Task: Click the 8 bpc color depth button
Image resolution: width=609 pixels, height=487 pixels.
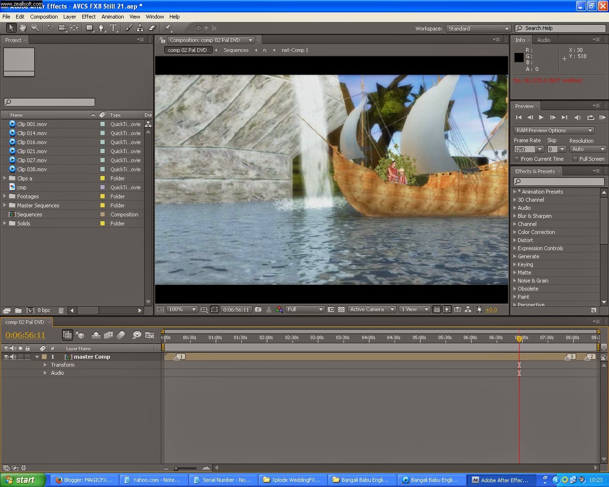Action: tap(44, 310)
